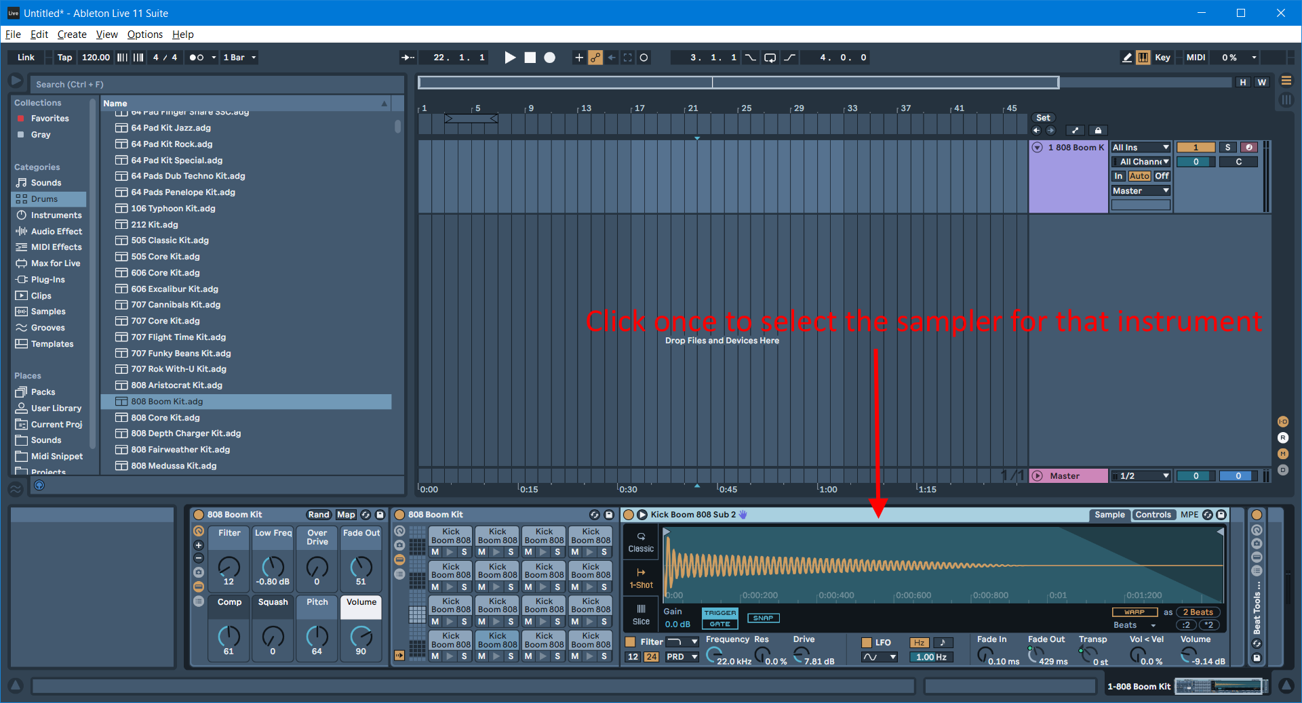Image resolution: width=1302 pixels, height=703 pixels.
Task: Open the LFO waveform dropdown
Action: (x=879, y=657)
